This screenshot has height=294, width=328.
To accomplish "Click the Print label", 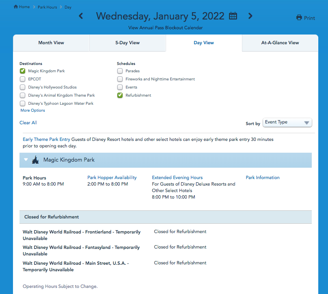I will pyautogui.click(x=309, y=18).
